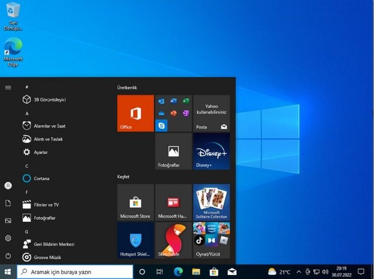Select the # section header

[x=27, y=87]
